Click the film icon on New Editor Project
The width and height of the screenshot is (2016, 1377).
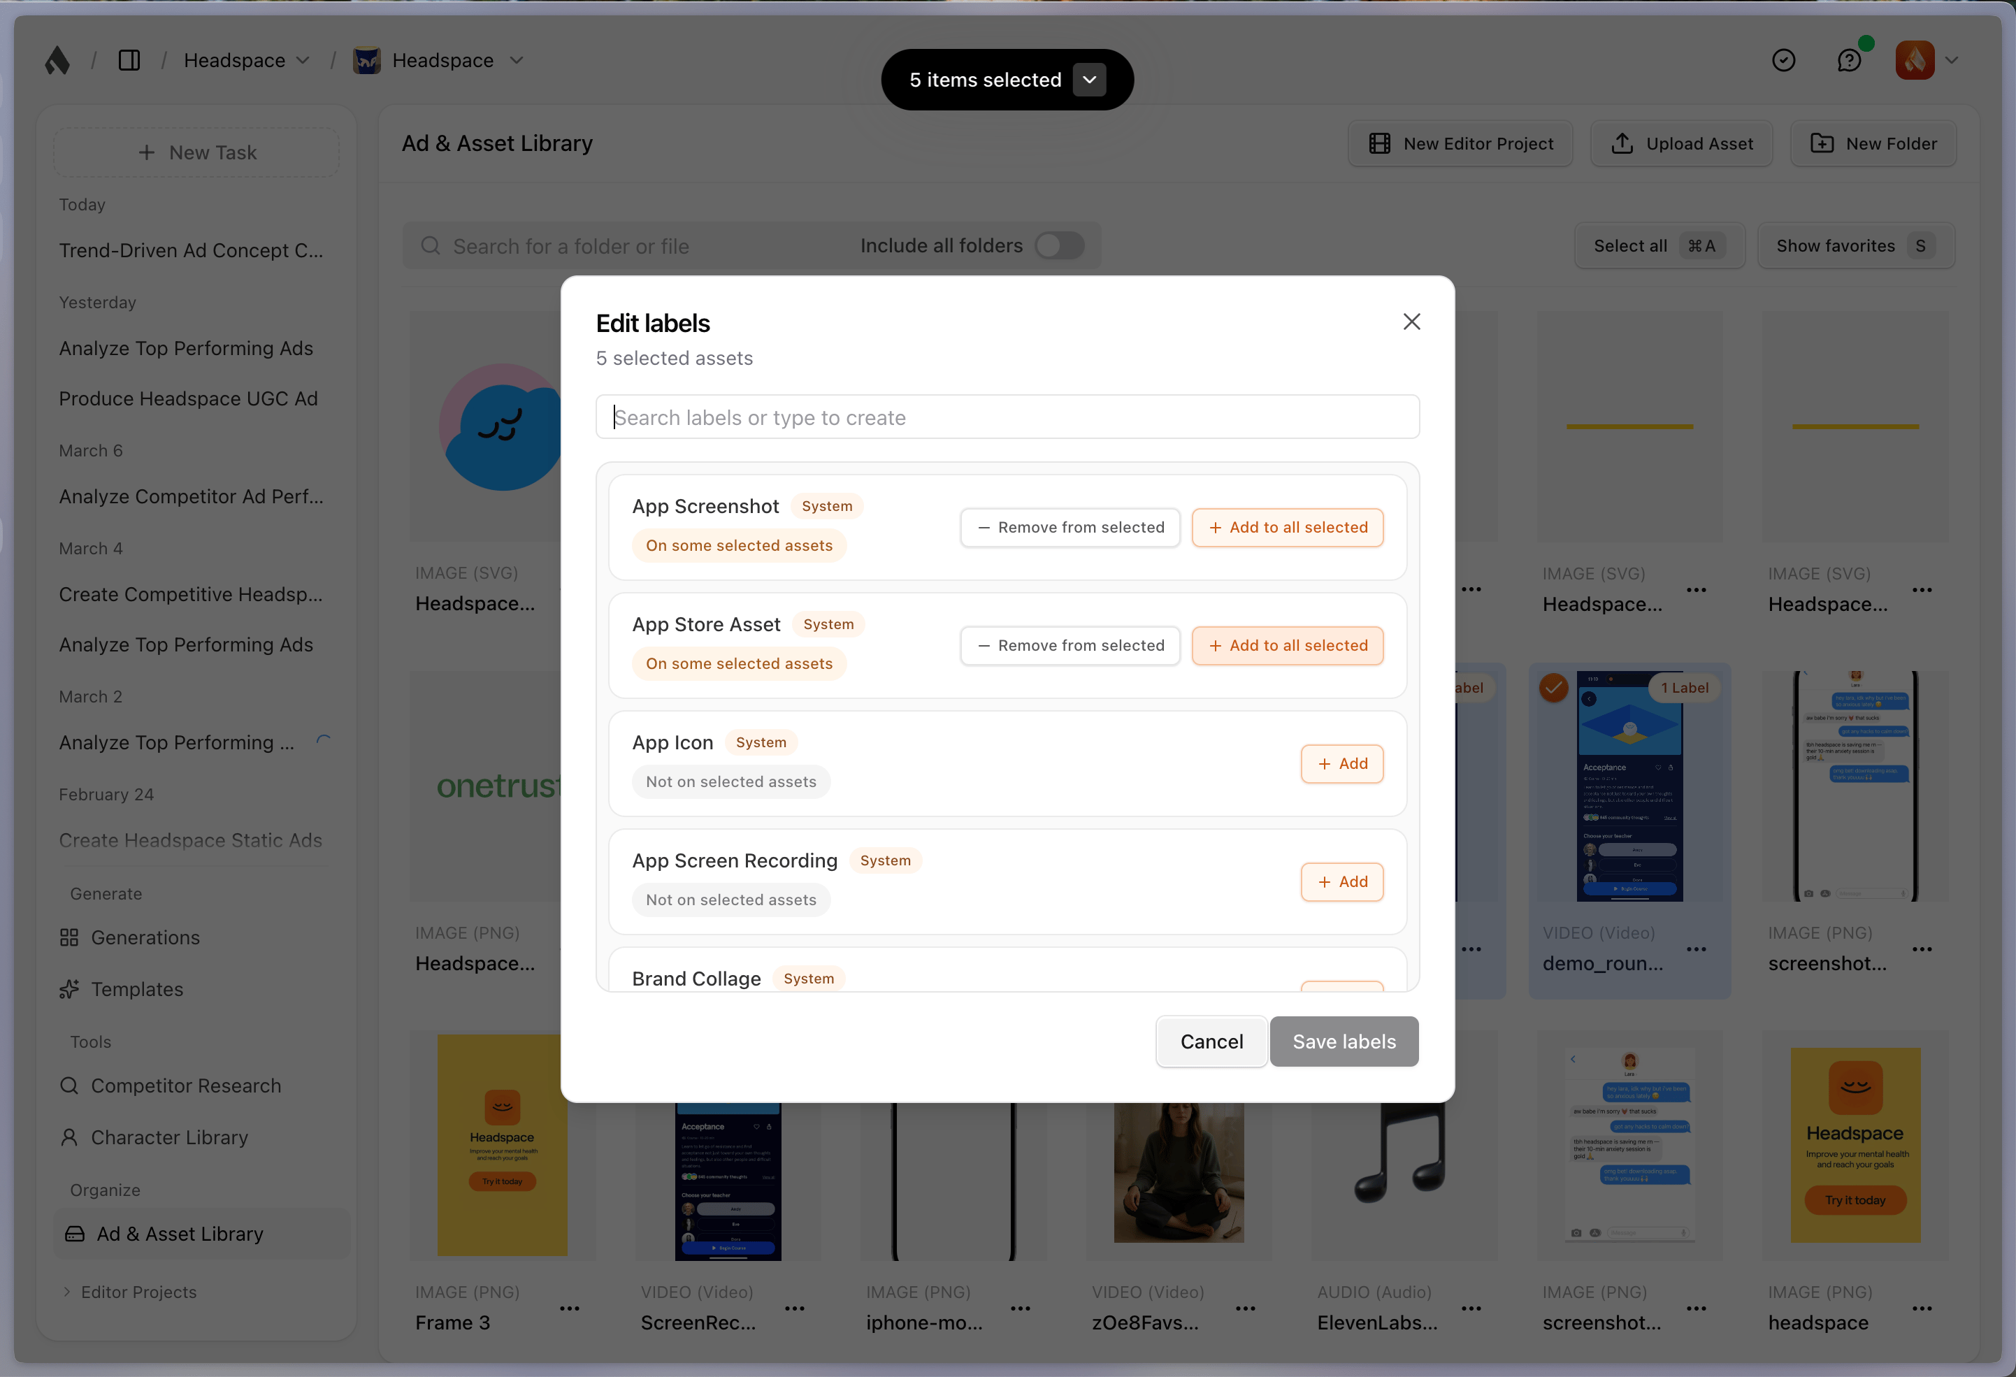coord(1379,143)
